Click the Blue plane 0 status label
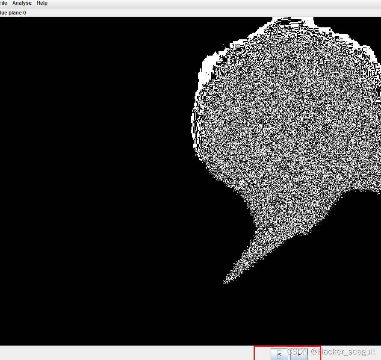 (13, 12)
